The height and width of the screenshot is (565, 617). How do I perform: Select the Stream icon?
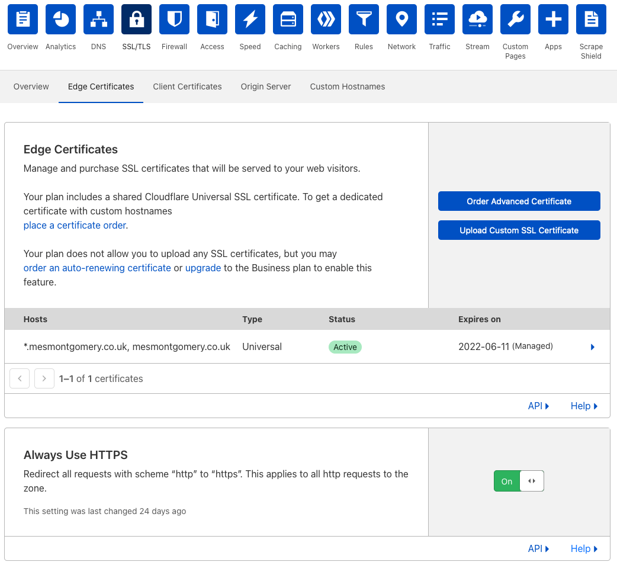pyautogui.click(x=477, y=19)
